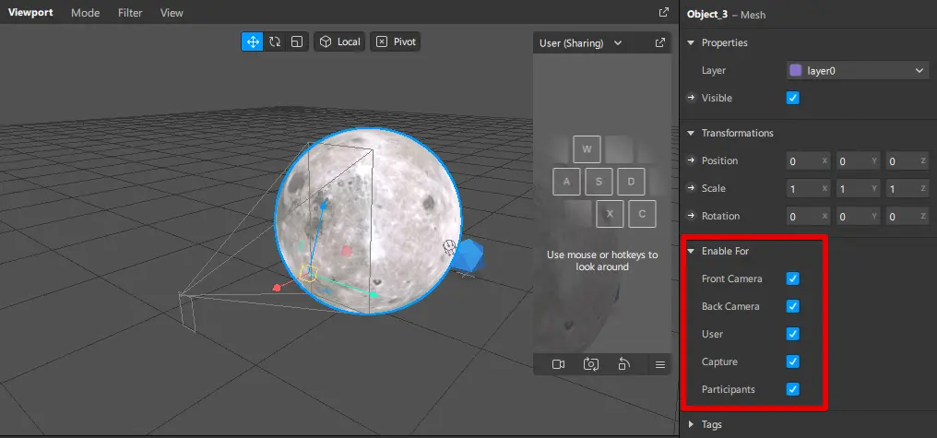Open the preview hamburger menu
This screenshot has width=937, height=438.
click(x=659, y=364)
